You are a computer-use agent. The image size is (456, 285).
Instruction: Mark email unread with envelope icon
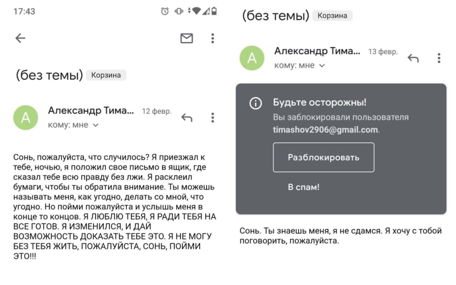[x=186, y=38]
